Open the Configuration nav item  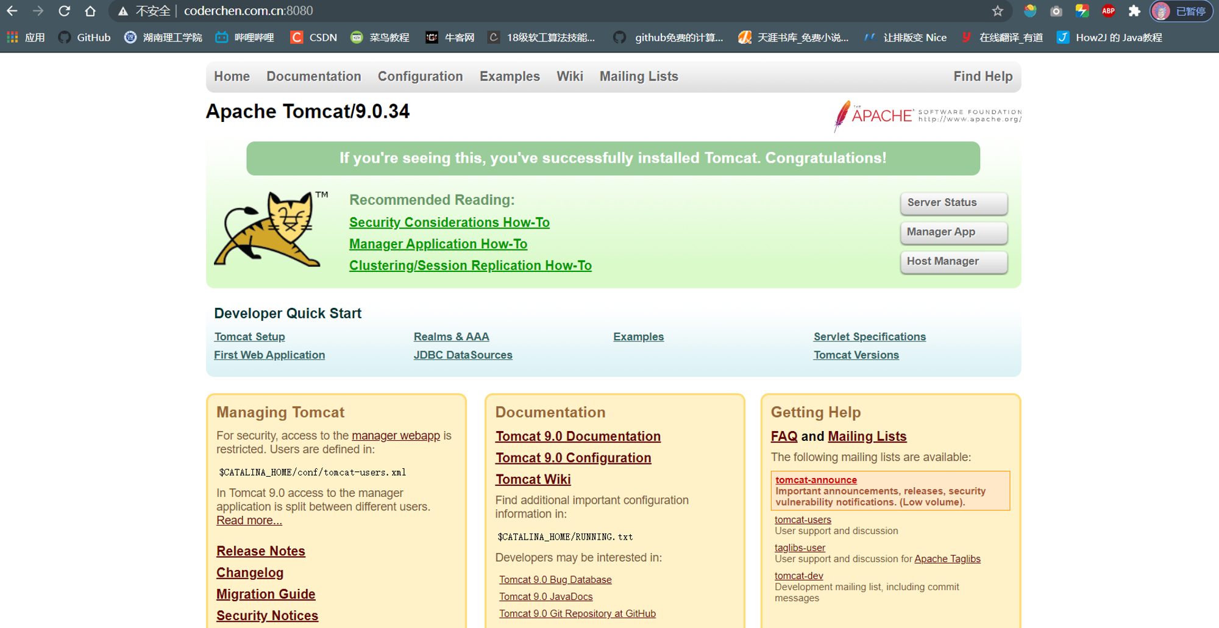(420, 76)
